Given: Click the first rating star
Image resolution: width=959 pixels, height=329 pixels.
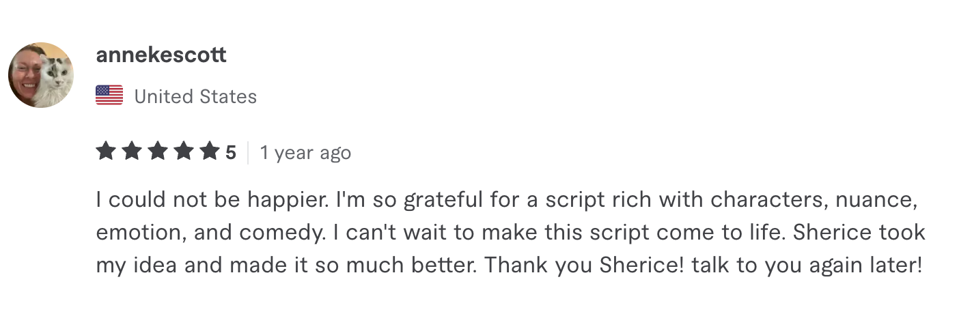Looking at the screenshot, I should tap(106, 151).
